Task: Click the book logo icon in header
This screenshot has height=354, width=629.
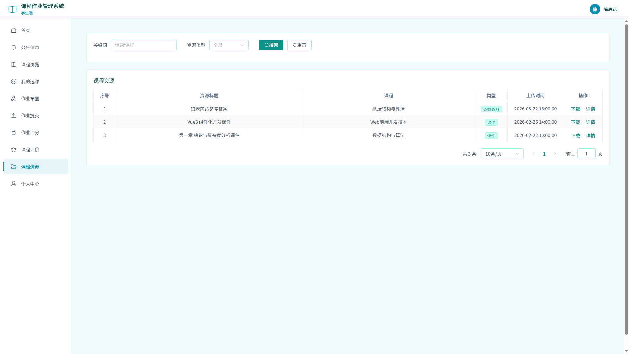Action: pos(12,9)
